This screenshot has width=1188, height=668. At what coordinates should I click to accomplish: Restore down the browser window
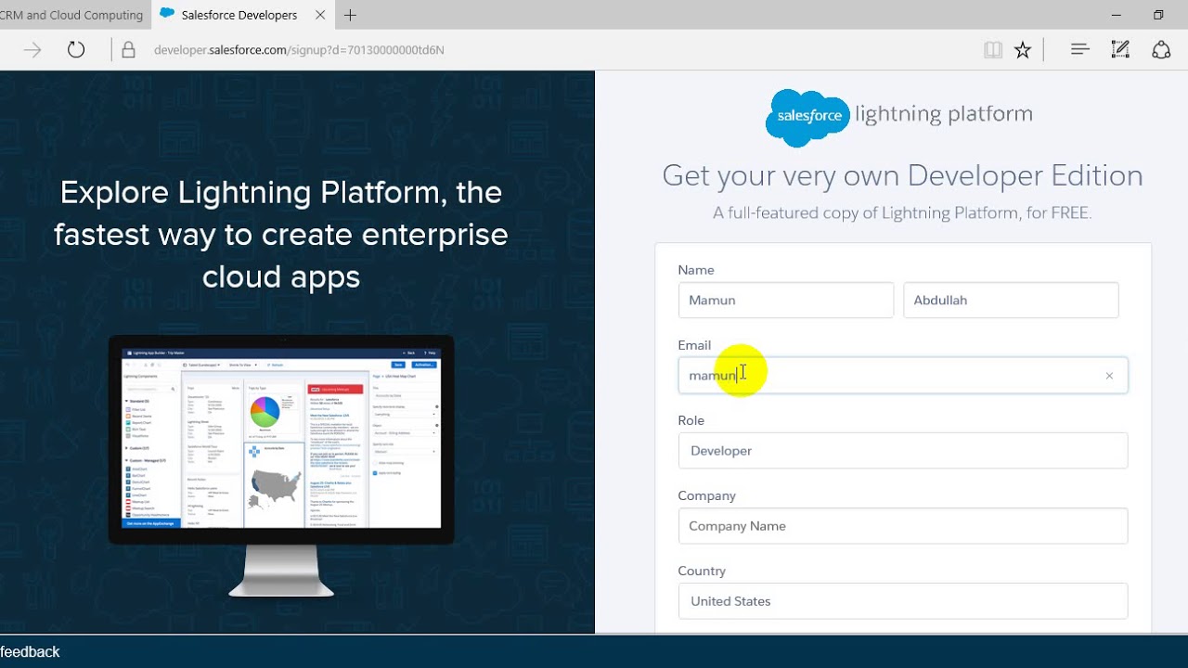coord(1158,15)
